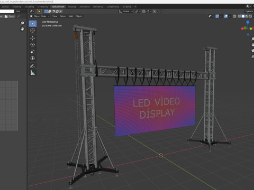The image size is (254, 190).
Task: Toggle the camera view icon at right edge
Action: click(253, 51)
